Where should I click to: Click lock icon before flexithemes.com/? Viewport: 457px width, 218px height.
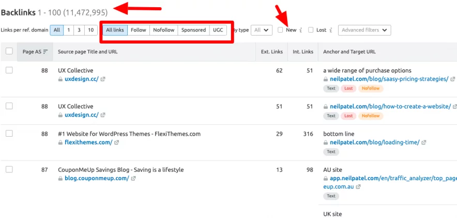[60, 142]
